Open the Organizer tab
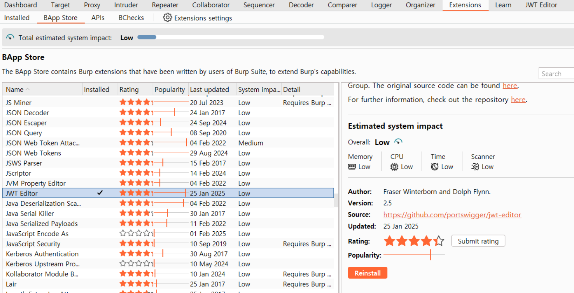 420,5
